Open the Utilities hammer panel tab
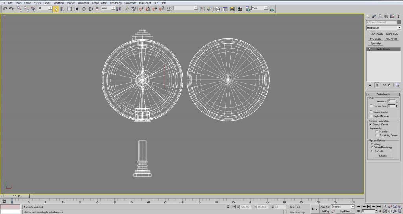This screenshot has height=214, width=403. click(398, 16)
